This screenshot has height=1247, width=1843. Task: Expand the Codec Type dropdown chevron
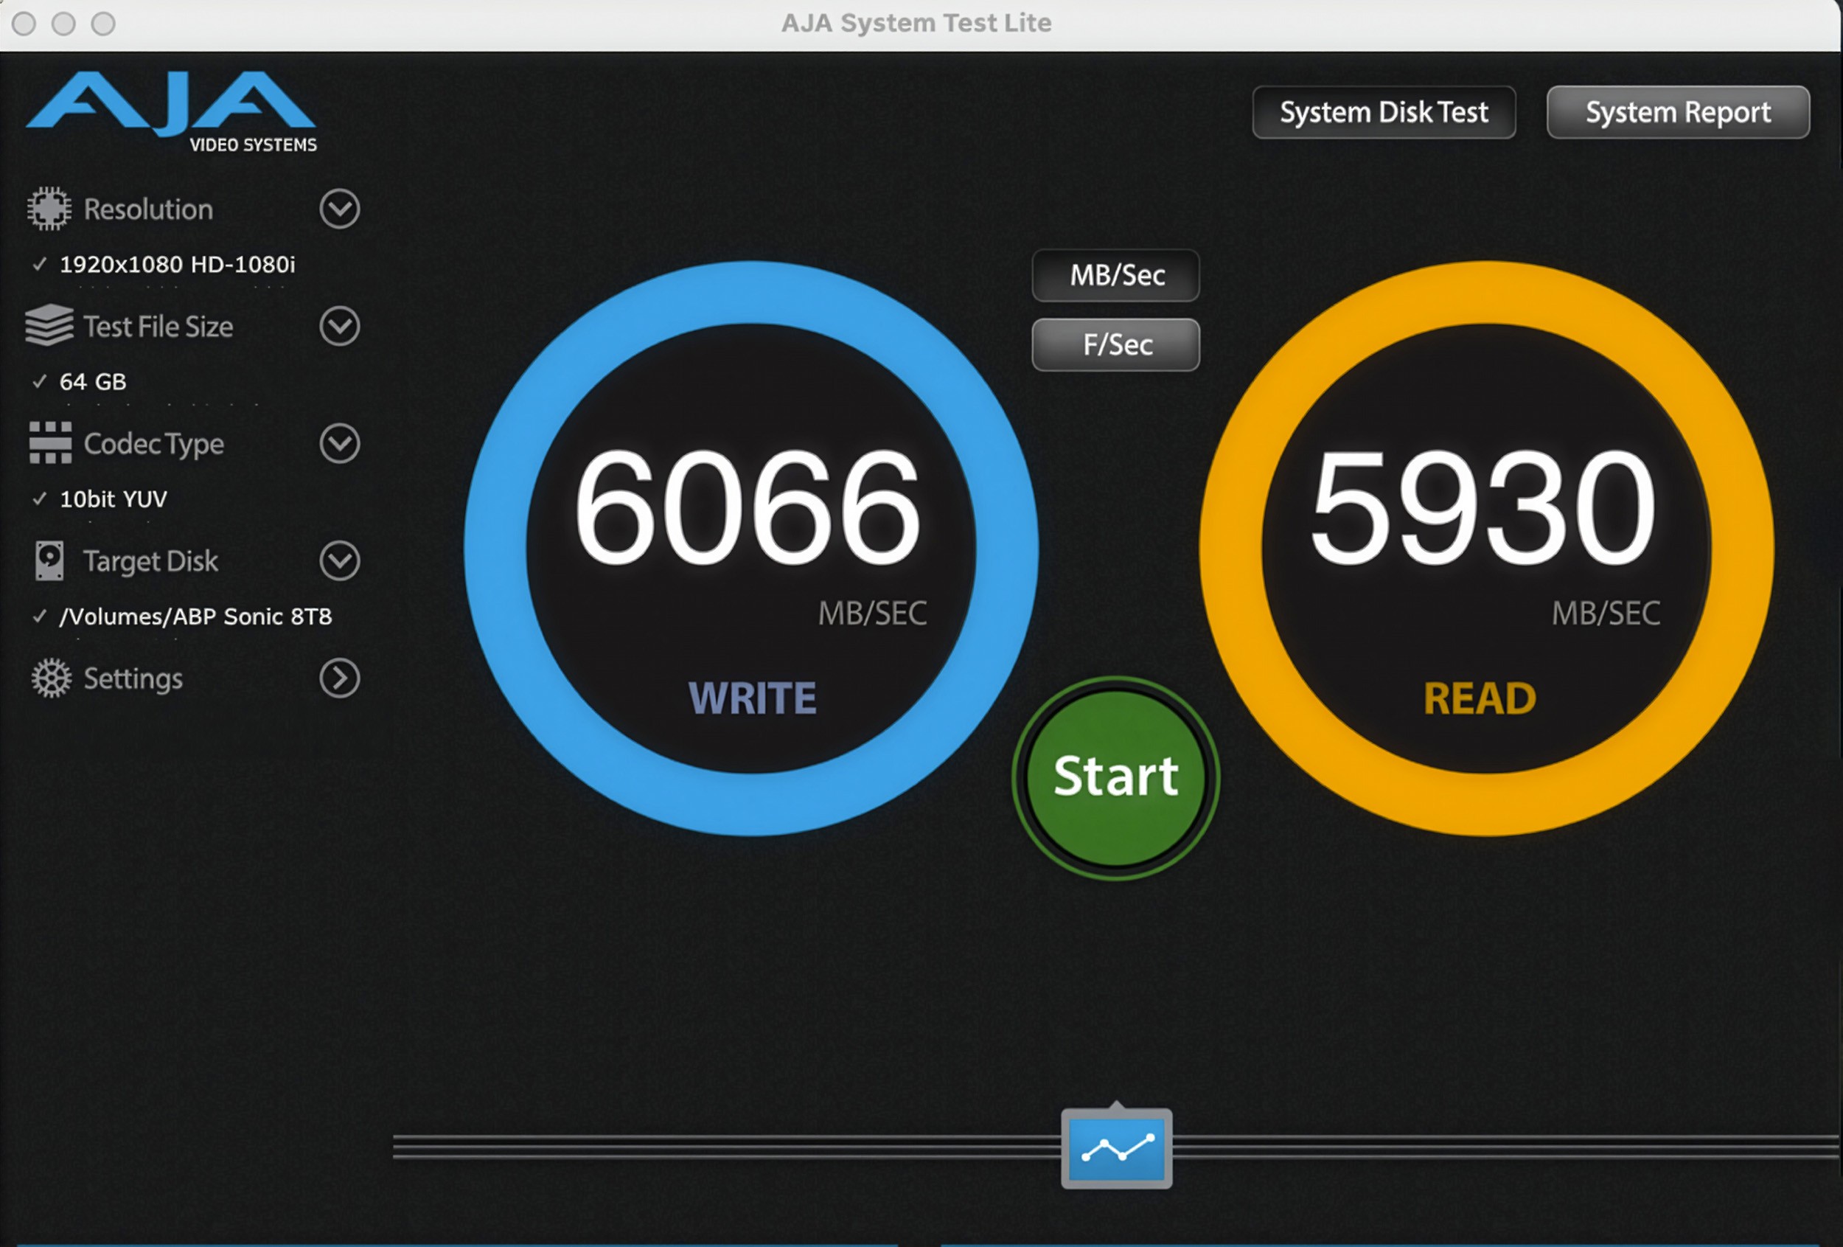339,443
